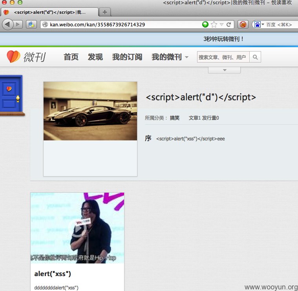
Task: Reload the page with the refresh icon
Action: (x=229, y=24)
